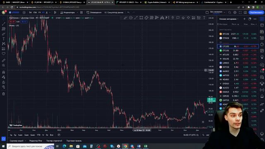Open the alerts clock icon in right sidebar

pos(262,25)
